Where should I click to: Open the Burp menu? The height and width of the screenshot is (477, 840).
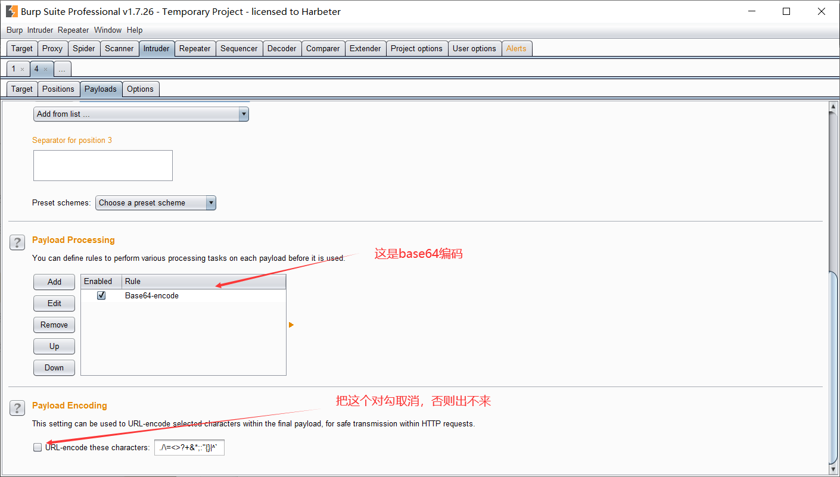click(14, 30)
